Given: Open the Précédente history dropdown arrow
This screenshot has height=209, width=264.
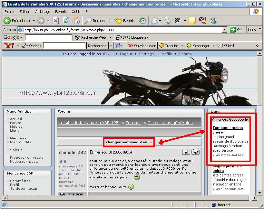Looking at the screenshot, I should pos(34,21).
